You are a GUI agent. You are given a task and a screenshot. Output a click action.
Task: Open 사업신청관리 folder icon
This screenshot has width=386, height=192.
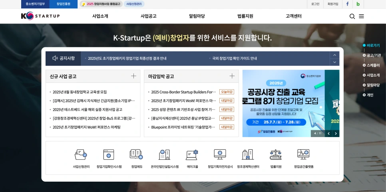[x=80, y=155]
